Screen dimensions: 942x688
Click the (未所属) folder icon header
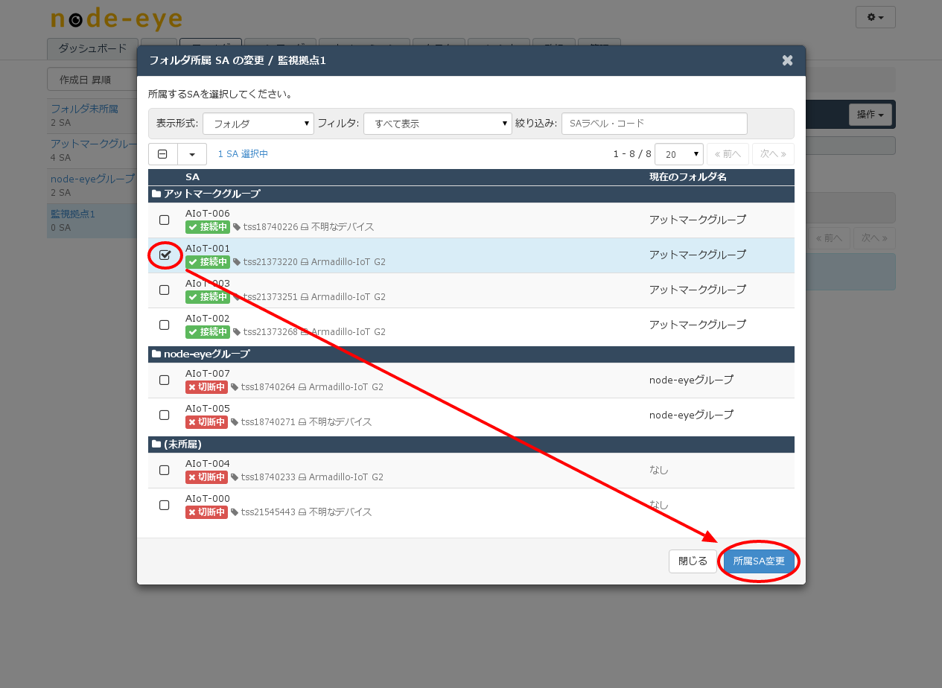tap(156, 444)
